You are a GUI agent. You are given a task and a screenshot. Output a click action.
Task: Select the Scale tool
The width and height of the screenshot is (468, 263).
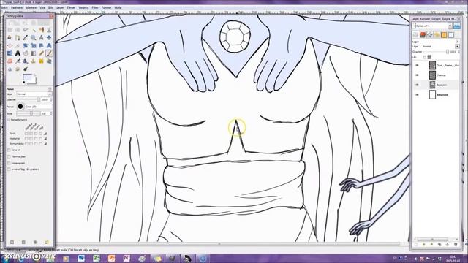coord(33,45)
